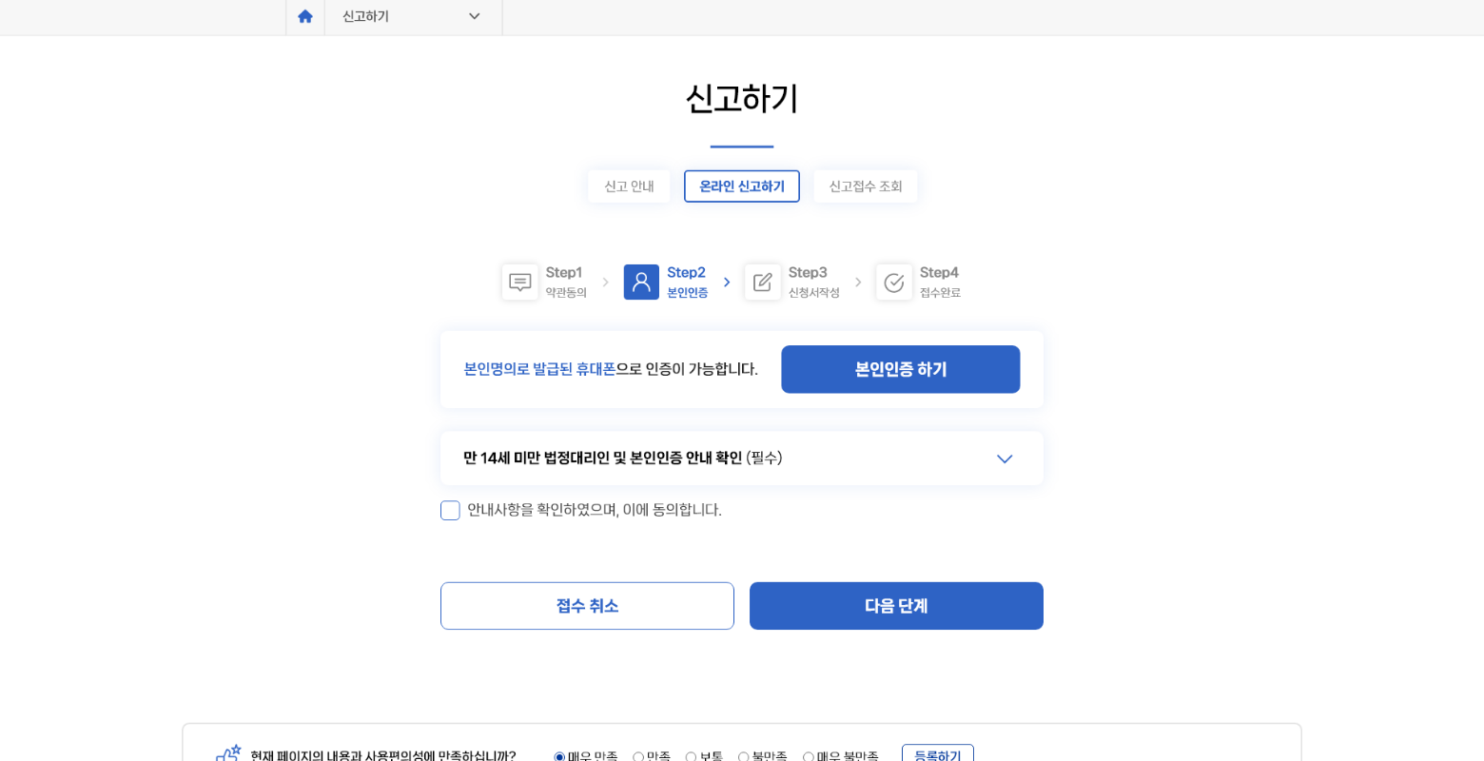Click the 본인명의로 발급된 휴대폰 highlighted text

click(539, 369)
